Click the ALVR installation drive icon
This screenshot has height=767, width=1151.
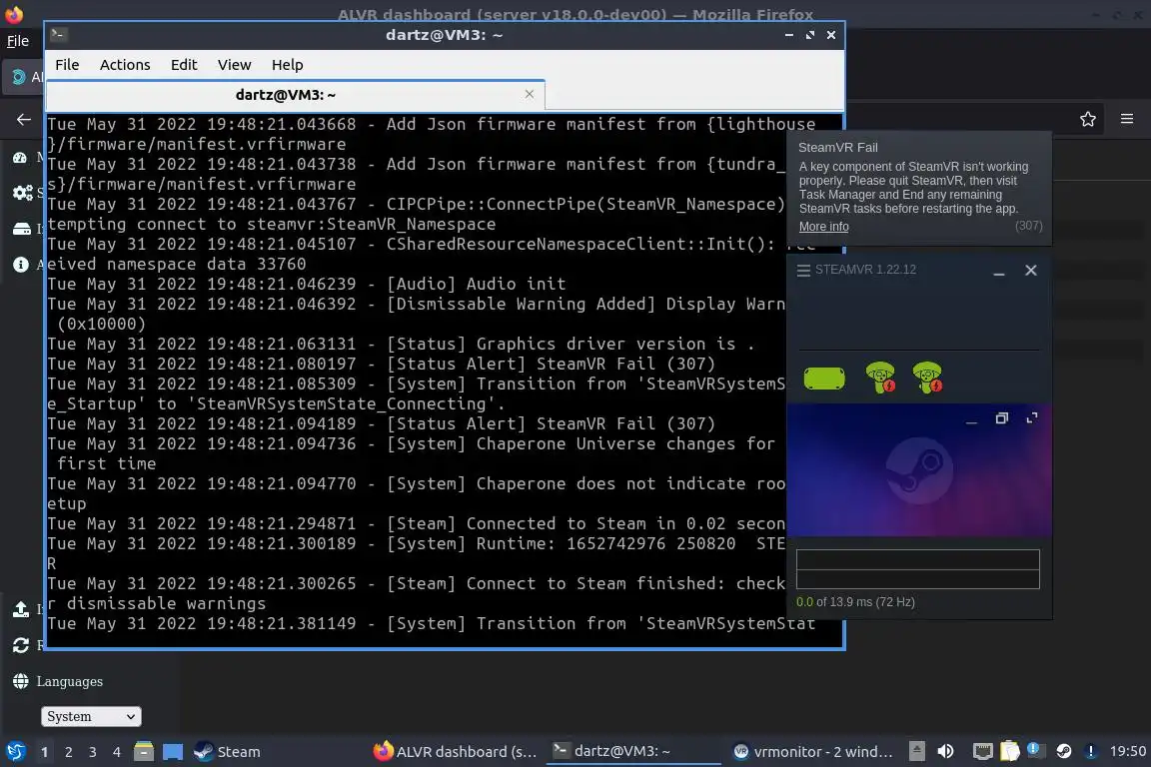click(x=22, y=229)
